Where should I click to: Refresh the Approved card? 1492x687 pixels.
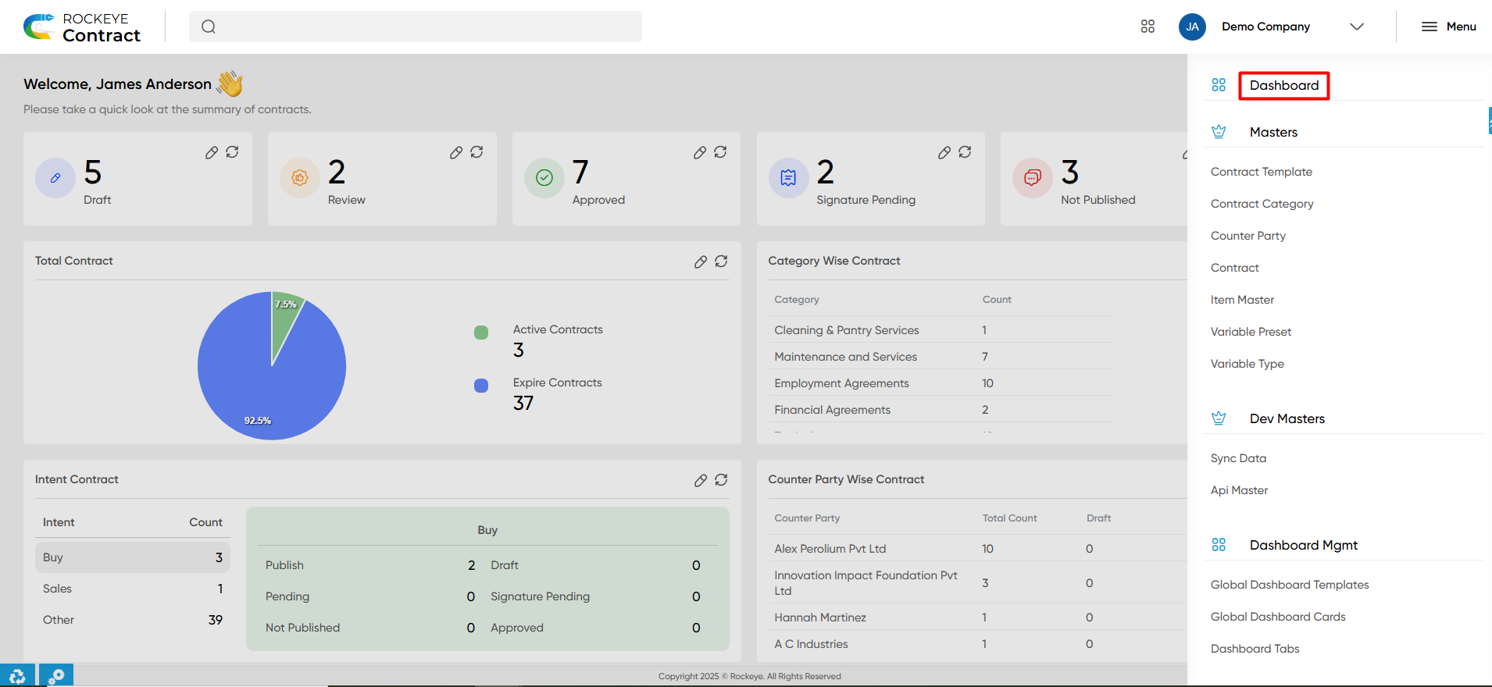720,152
